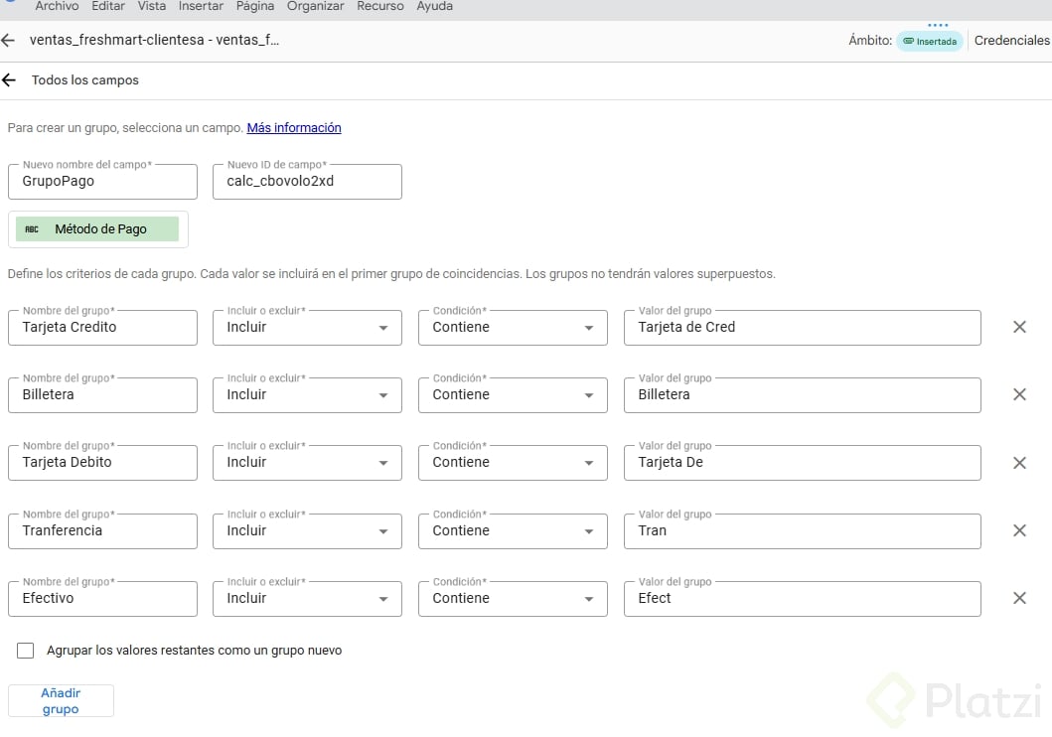Enable grouping remaining values as new group
The image size is (1052, 737).
(x=26, y=651)
